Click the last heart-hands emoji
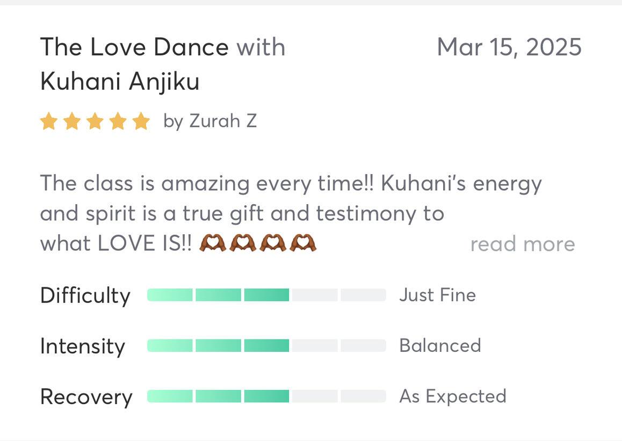Image resolution: width=622 pixels, height=441 pixels. tap(303, 244)
